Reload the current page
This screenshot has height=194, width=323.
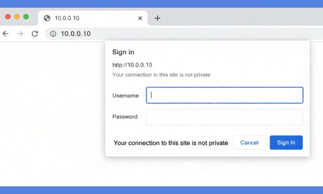coord(35,33)
